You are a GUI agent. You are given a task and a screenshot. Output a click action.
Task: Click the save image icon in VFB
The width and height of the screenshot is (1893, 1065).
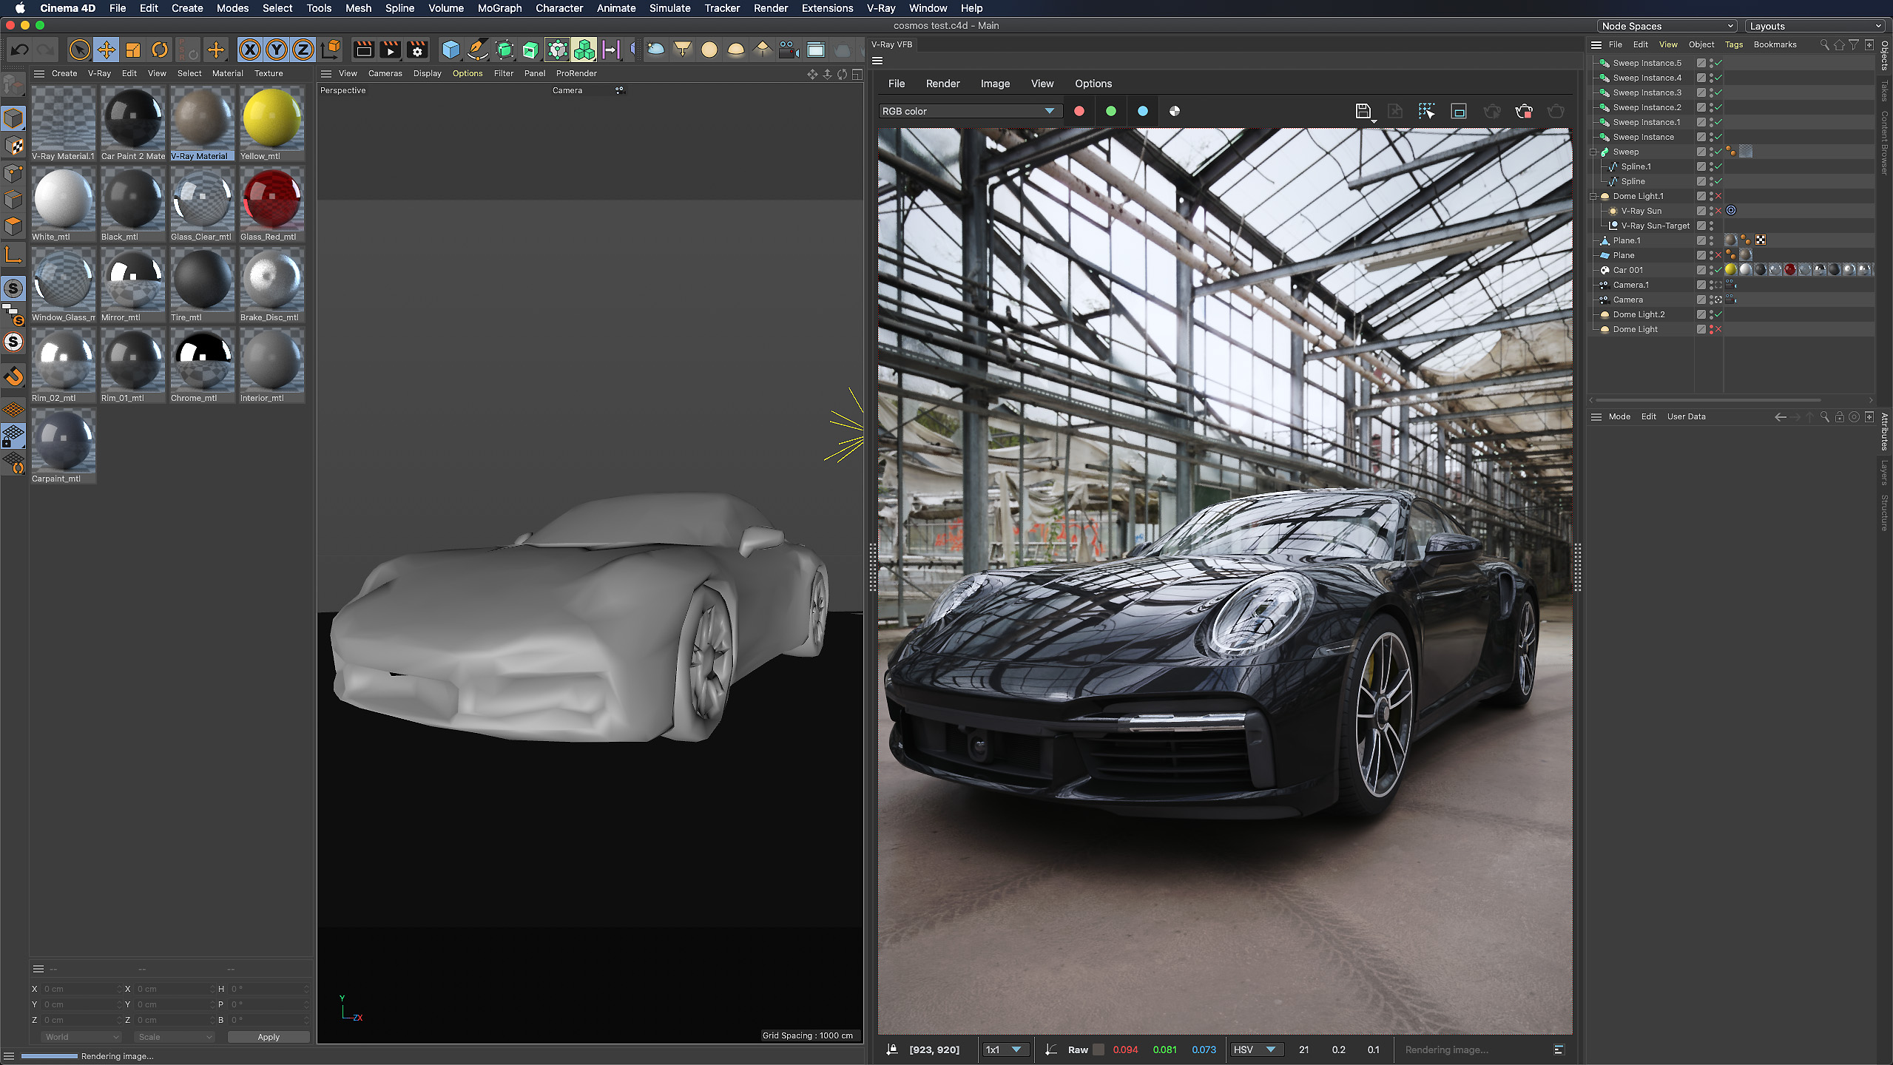[x=1363, y=111]
